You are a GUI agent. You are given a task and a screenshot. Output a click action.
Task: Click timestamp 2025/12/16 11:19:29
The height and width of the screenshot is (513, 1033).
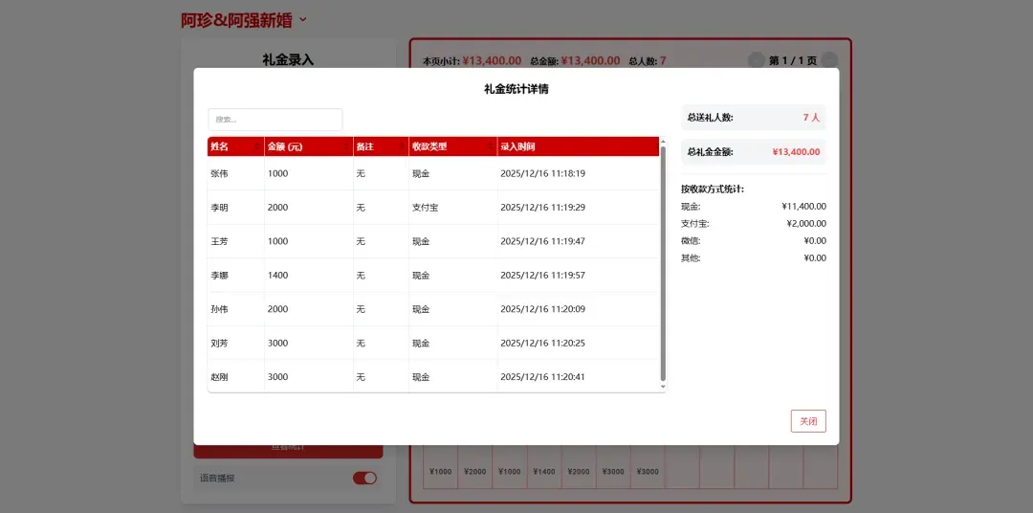point(543,207)
